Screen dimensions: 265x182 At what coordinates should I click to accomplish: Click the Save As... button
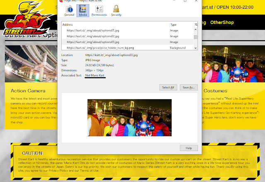click(x=189, y=87)
